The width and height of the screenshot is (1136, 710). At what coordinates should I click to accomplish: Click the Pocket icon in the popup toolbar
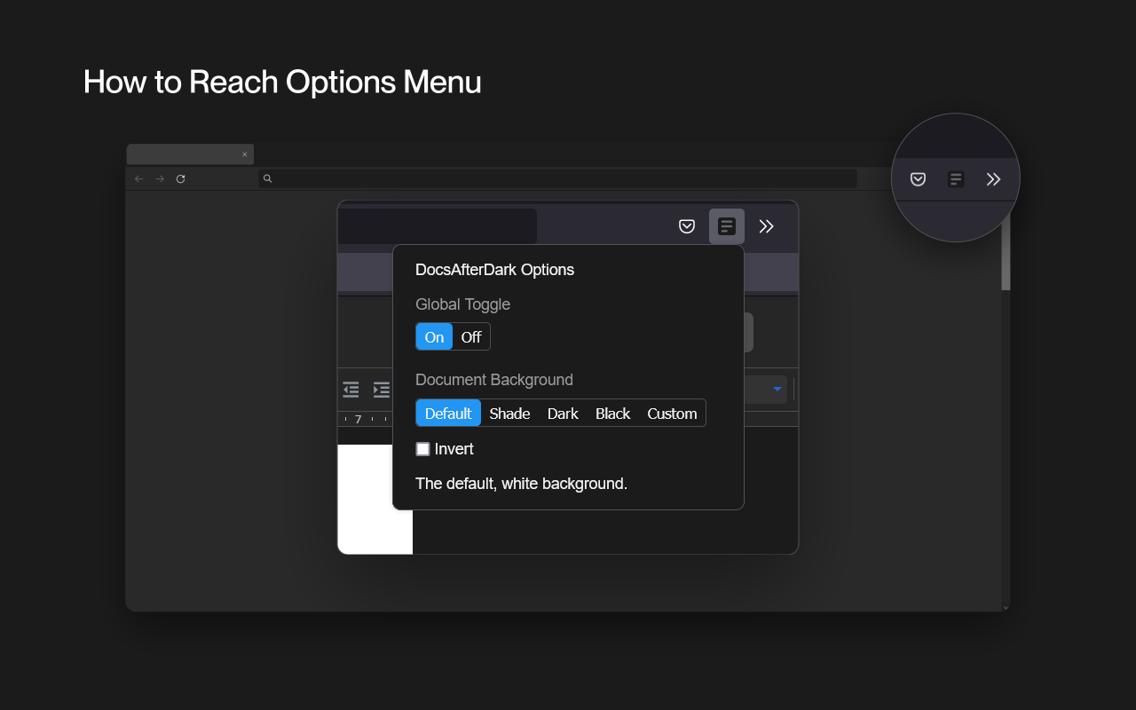687,226
